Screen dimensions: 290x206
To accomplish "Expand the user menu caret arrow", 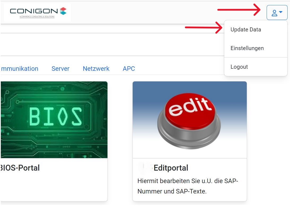I will point(281,12).
